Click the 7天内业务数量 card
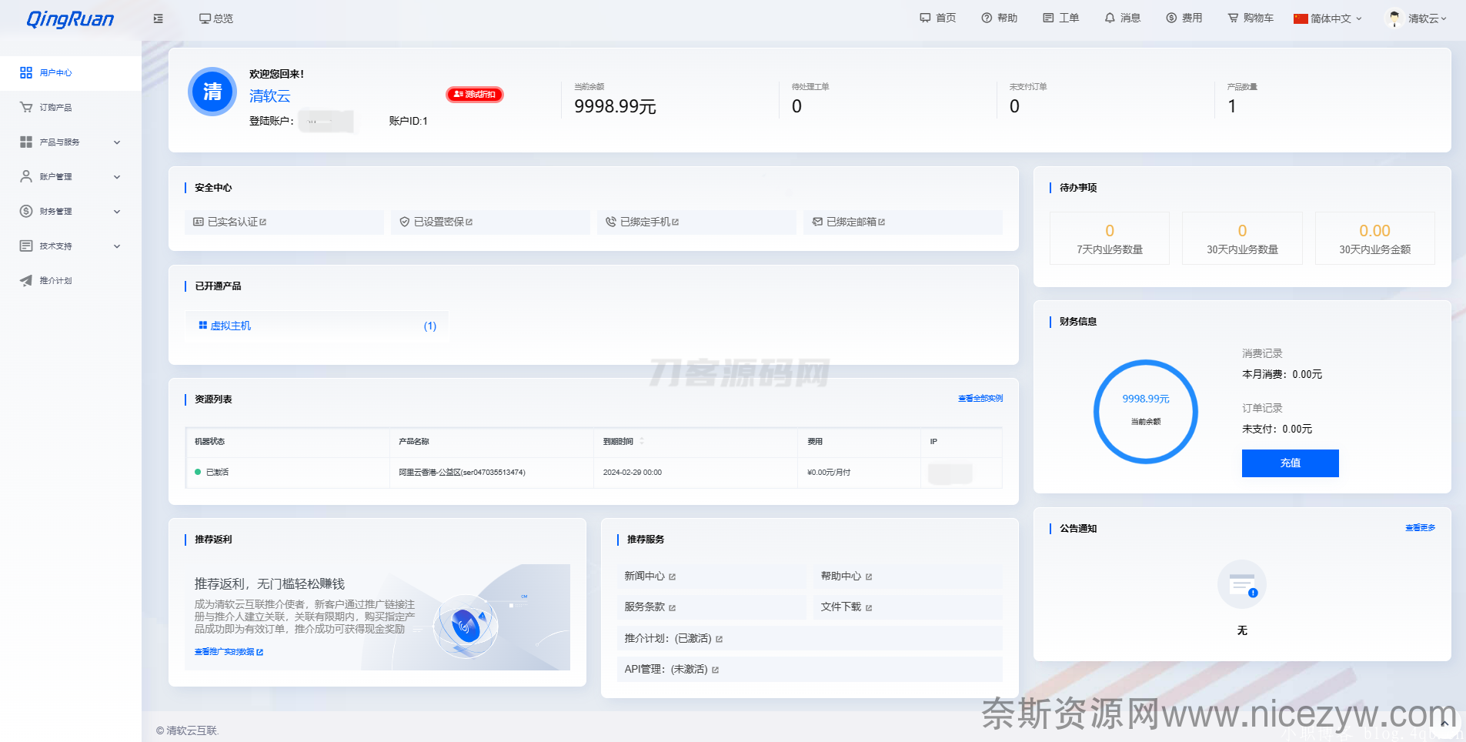Image resolution: width=1466 pixels, height=742 pixels. click(1110, 239)
